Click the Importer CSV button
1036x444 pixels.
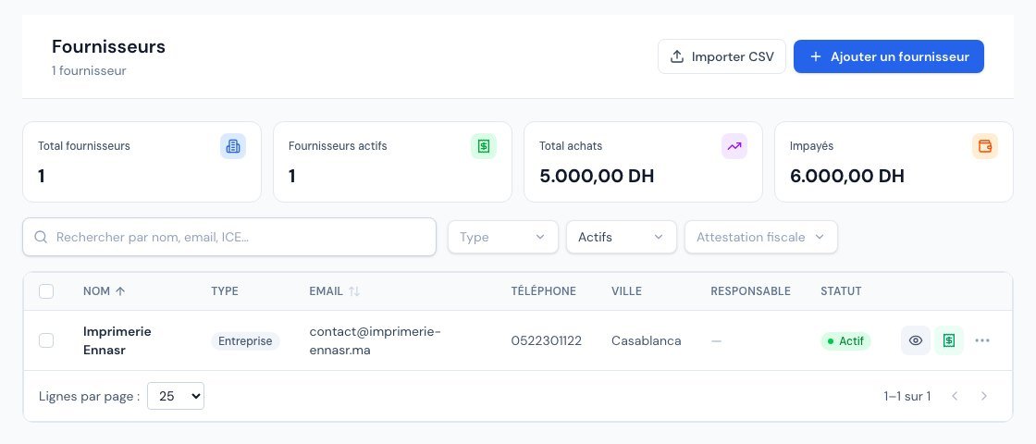tap(721, 56)
